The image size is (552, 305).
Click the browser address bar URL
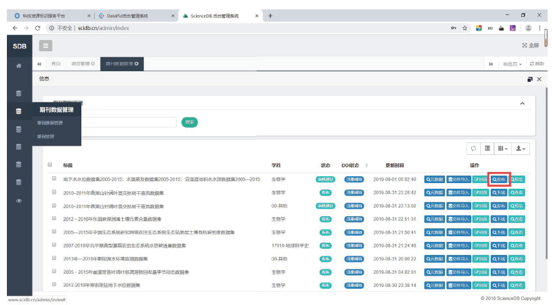(103, 28)
